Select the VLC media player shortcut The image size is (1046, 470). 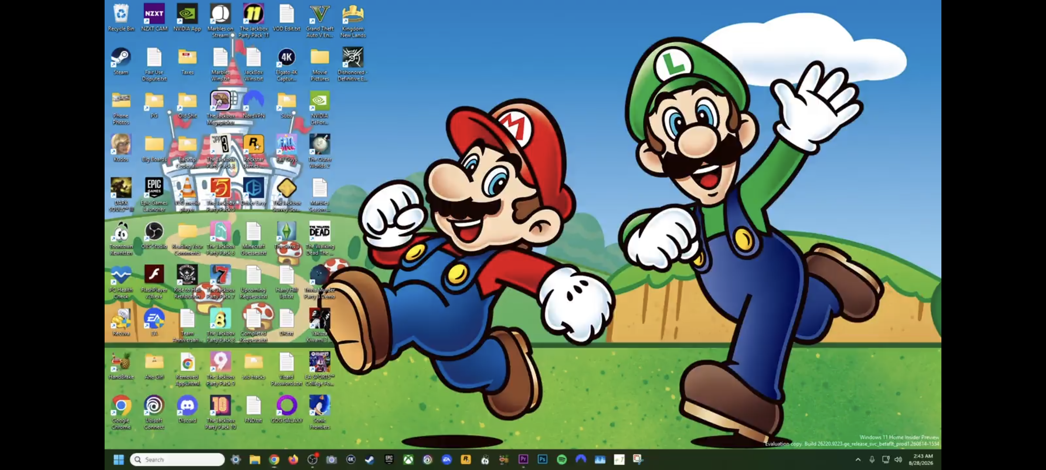187,195
